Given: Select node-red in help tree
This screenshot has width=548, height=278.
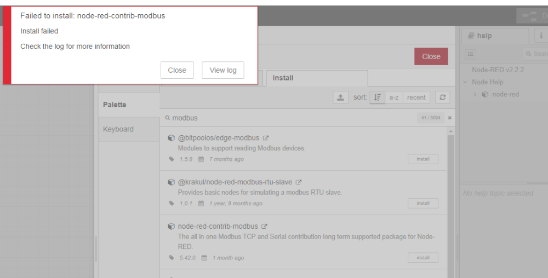Looking at the screenshot, I should click(505, 94).
